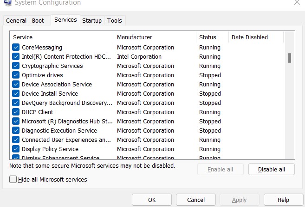Go to the Startup tab

click(92, 21)
